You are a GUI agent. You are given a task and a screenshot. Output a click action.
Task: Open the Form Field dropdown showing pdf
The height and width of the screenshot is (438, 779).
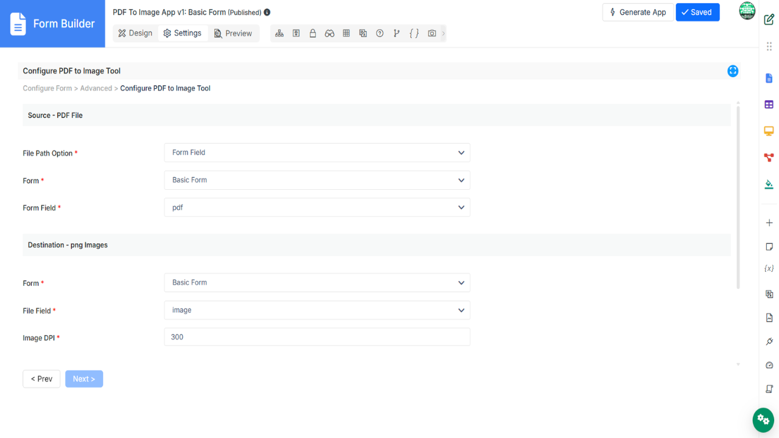316,207
